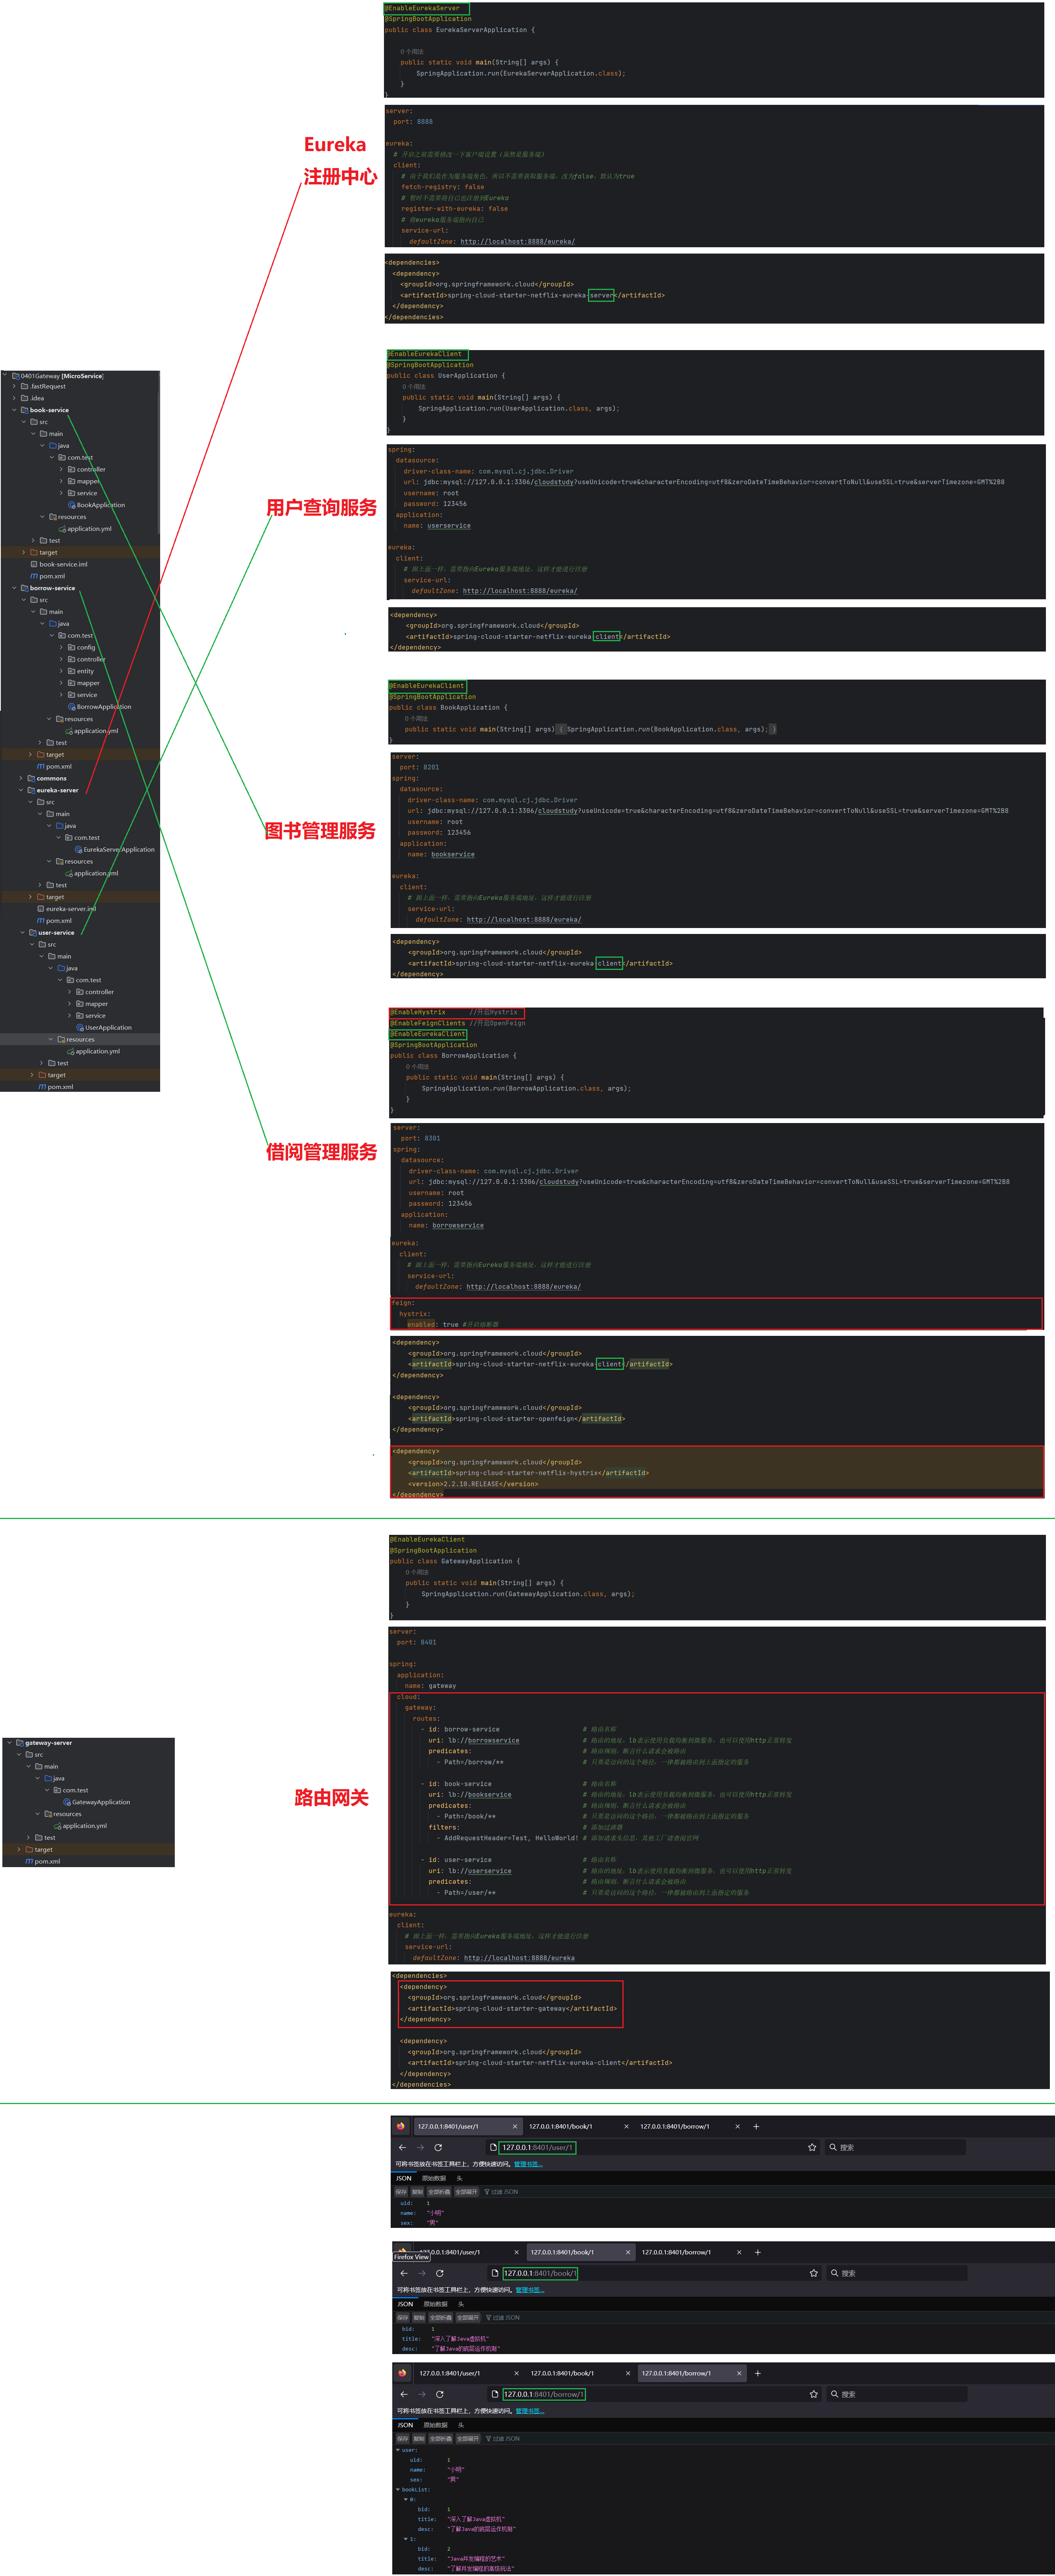Expand the commons module folder
The image size is (1055, 2576).
pos(20,778)
